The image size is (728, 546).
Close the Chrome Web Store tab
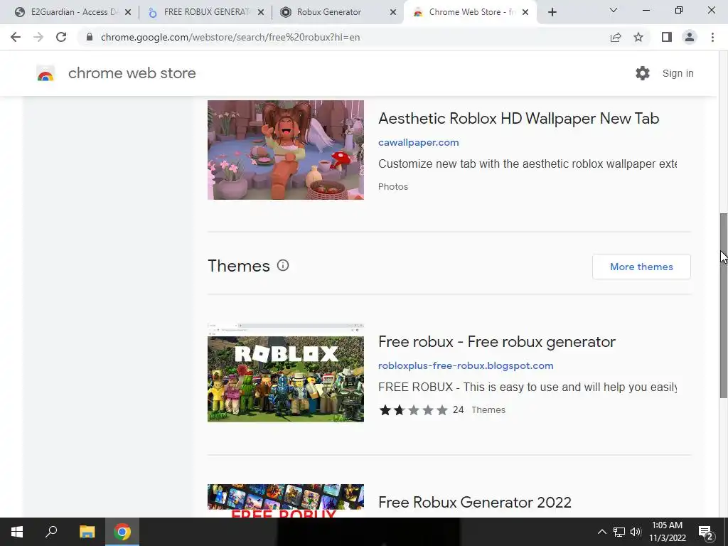pos(525,13)
